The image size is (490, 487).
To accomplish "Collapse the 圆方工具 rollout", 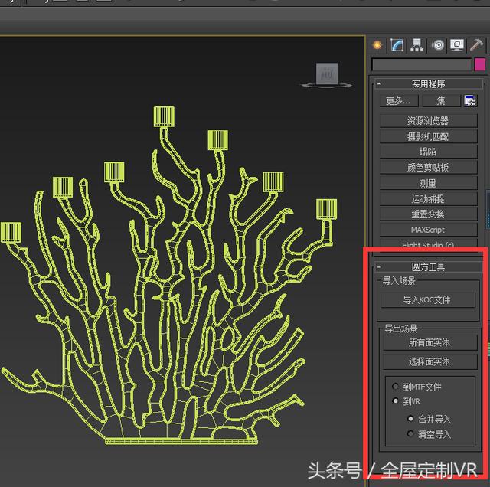I will pos(379,266).
